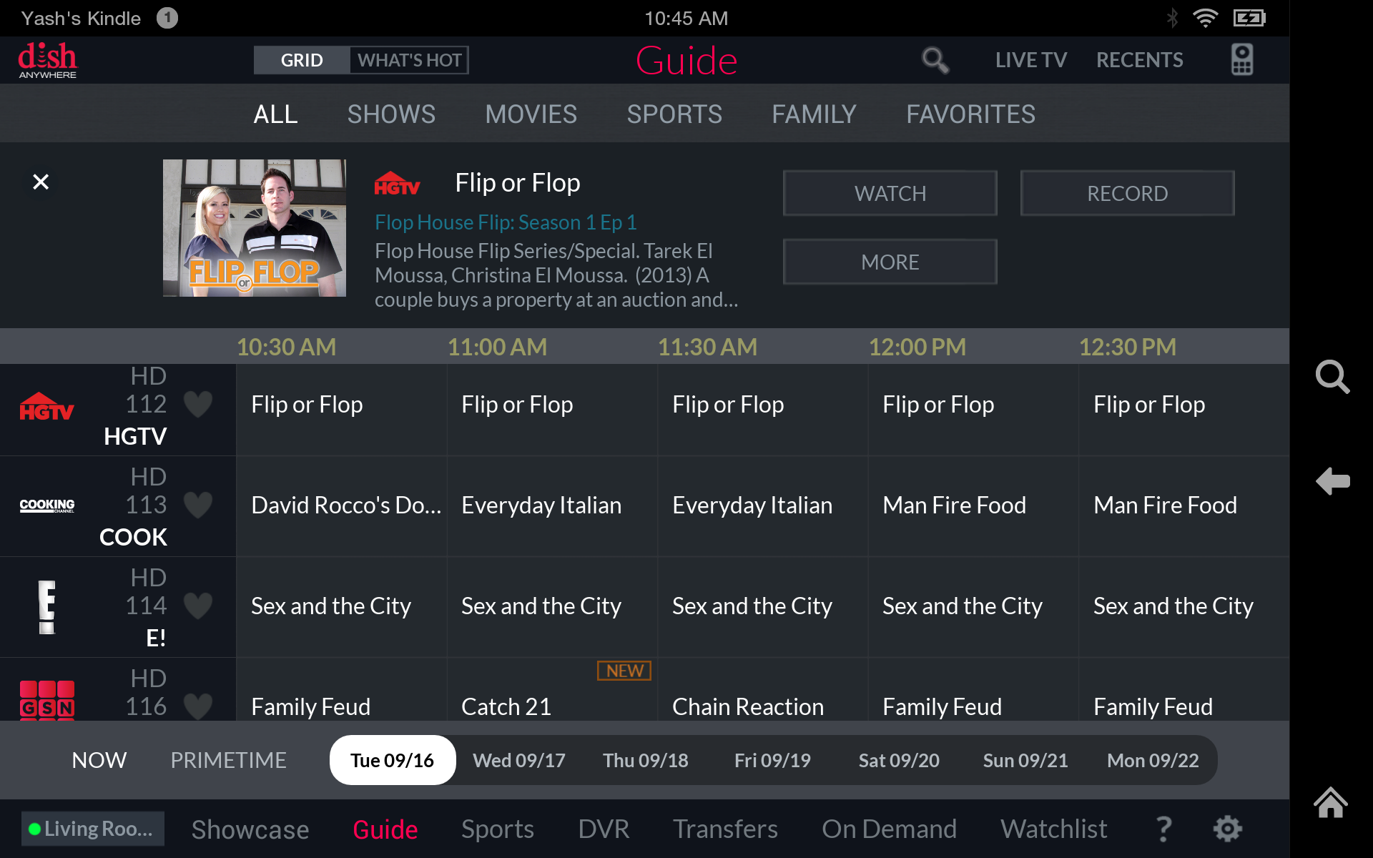1373x858 pixels.
Task: Favorite HGTV channel 112 with heart
Action: click(x=198, y=405)
